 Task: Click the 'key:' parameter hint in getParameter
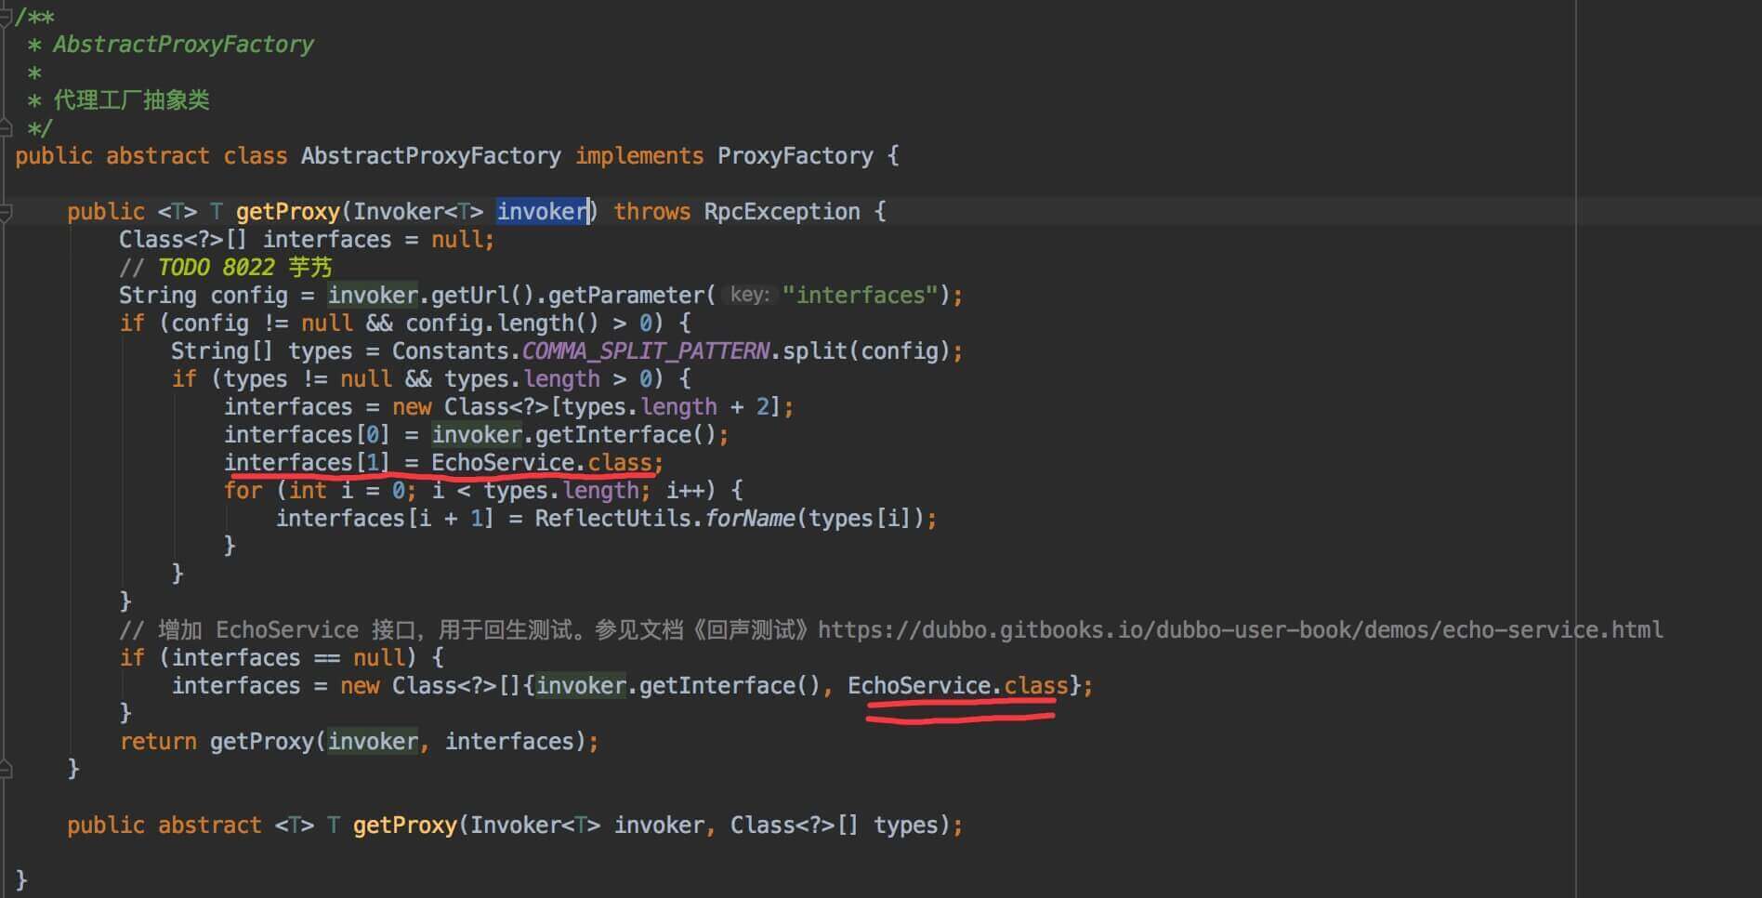tap(749, 296)
